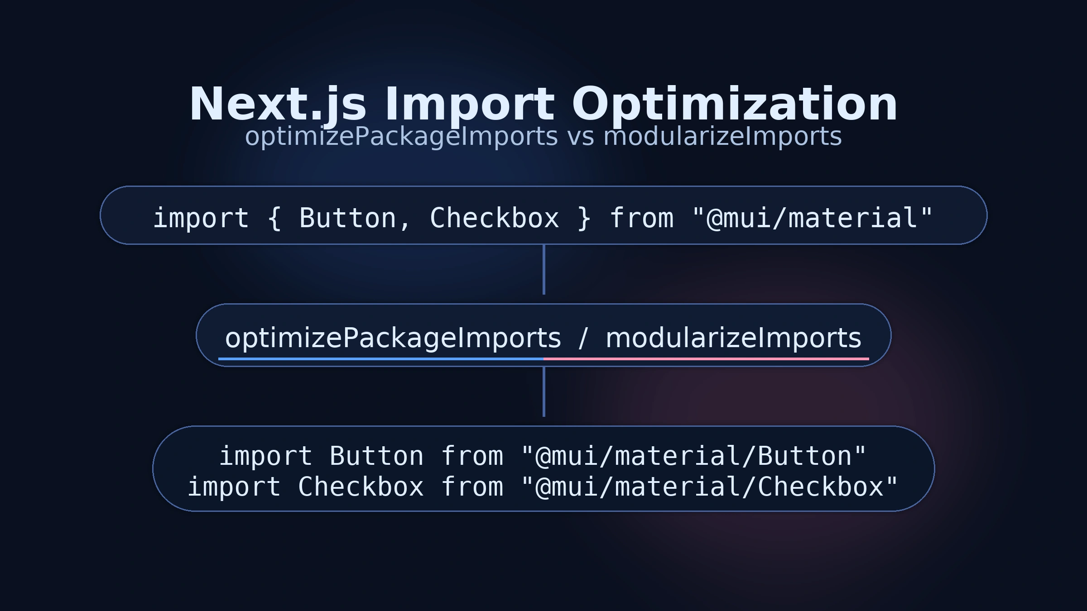Click "modularizeImports" in the middle pill

(x=734, y=339)
